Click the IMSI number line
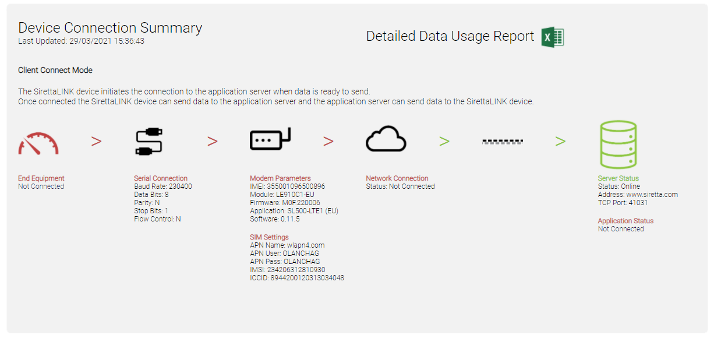Image resolution: width=714 pixels, height=338 pixels. click(x=288, y=270)
